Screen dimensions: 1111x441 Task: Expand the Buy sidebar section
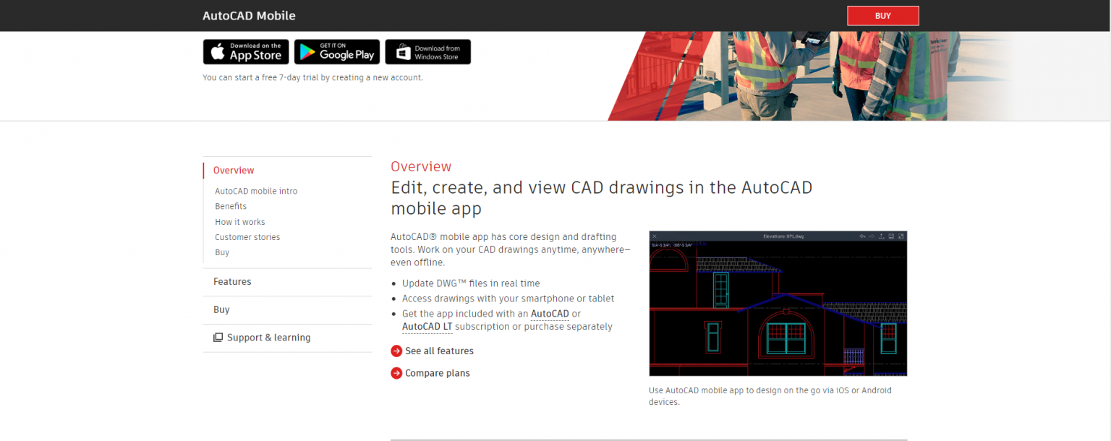[221, 310]
